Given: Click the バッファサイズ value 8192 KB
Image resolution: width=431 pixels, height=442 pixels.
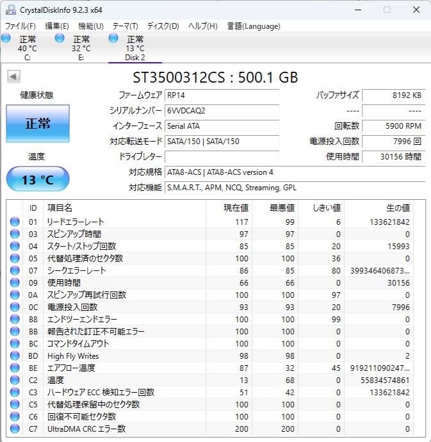Looking at the screenshot, I should pos(393,95).
